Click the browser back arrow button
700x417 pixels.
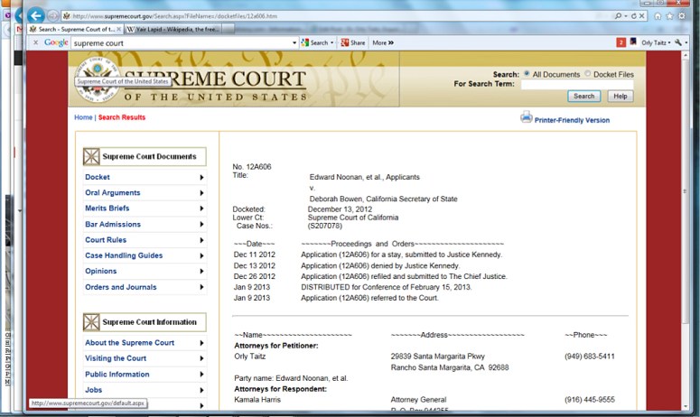36,15
